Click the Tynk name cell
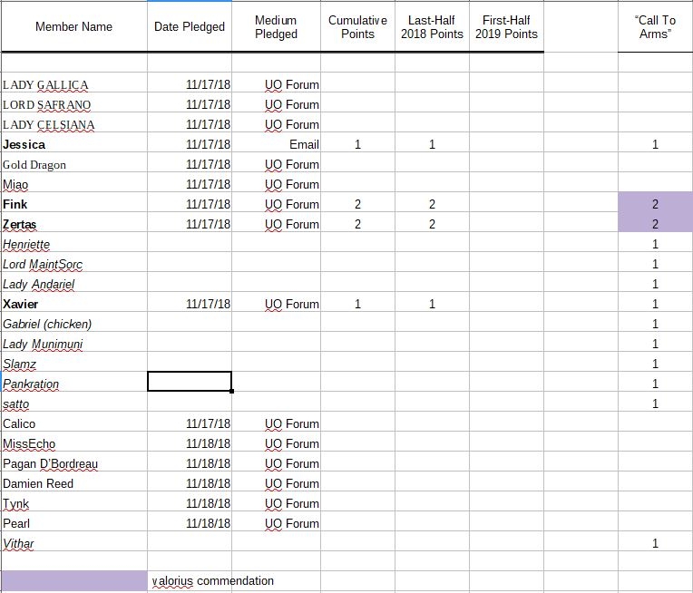The width and height of the screenshot is (693, 593). pos(73,501)
